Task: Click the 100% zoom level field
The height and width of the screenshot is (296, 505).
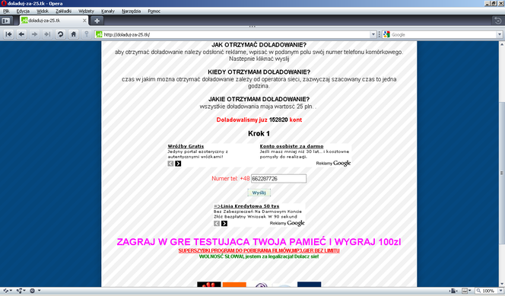Action: [x=486, y=291]
